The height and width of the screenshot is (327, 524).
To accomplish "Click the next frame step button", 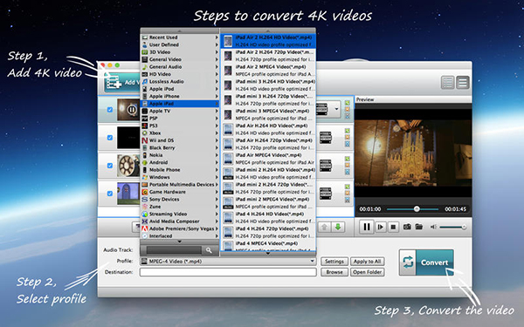I will tap(380, 228).
